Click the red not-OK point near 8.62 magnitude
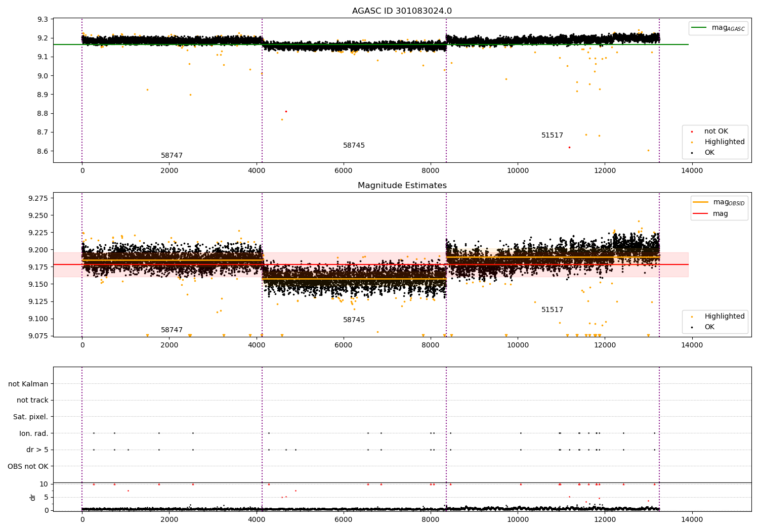The width and height of the screenshot is (759, 531). tap(569, 147)
